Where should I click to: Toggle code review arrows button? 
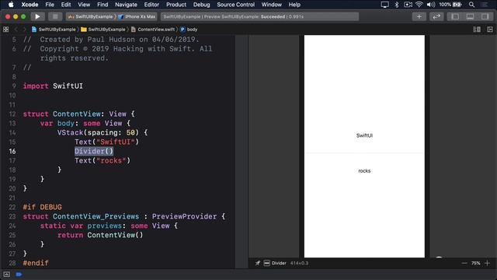coord(436,16)
